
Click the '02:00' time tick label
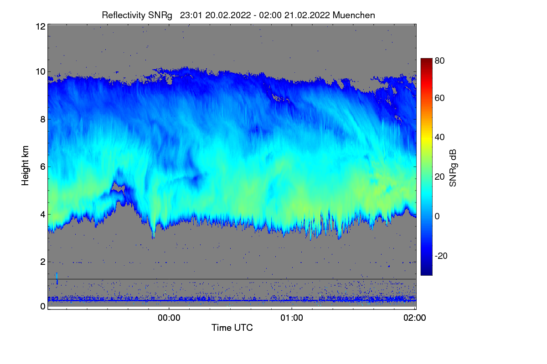click(x=415, y=318)
